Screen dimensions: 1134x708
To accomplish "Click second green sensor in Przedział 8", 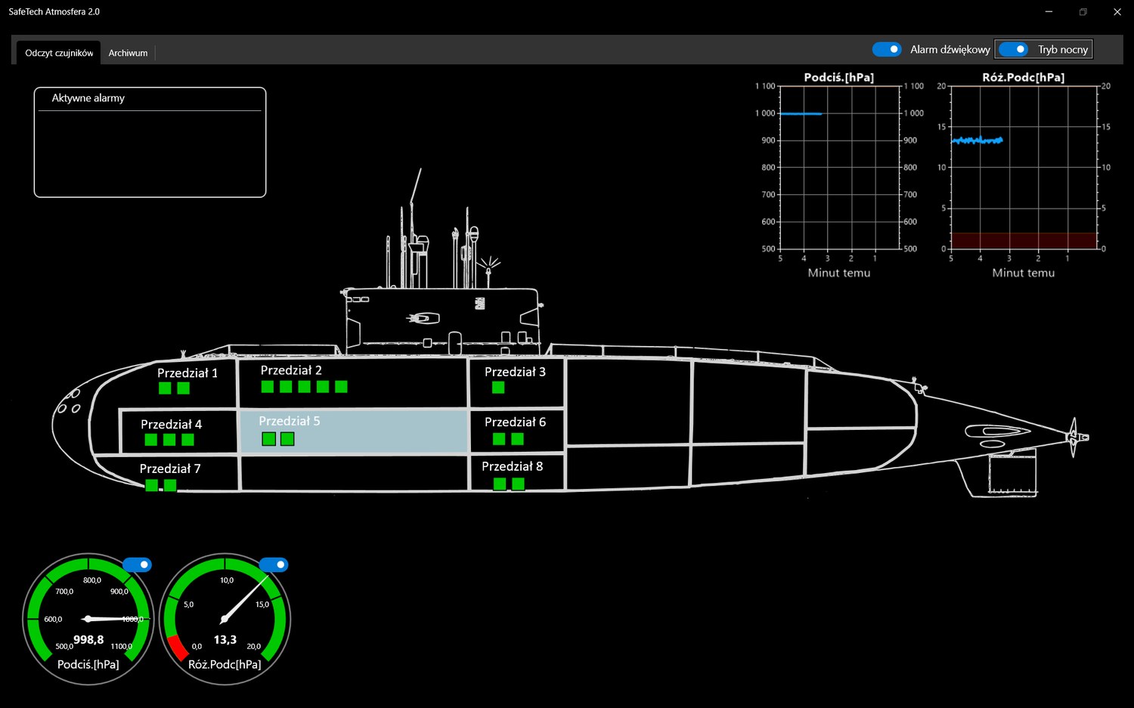I will [x=519, y=484].
